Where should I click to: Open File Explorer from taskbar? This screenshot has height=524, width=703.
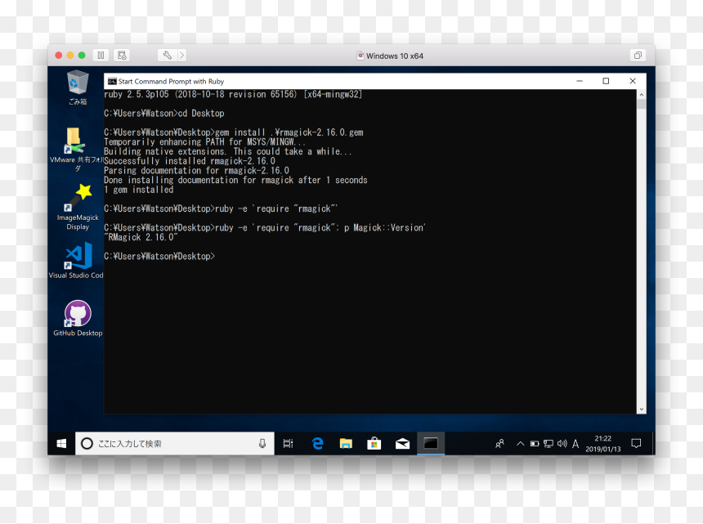pyautogui.click(x=346, y=443)
